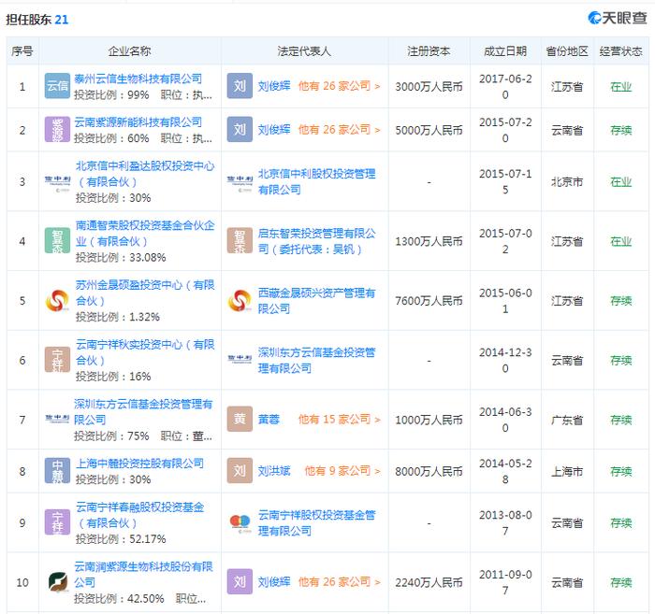This screenshot has width=655, height=614.
Task: Click logo beside 深圳东方云信 in row 7 名称
Action: (57, 419)
